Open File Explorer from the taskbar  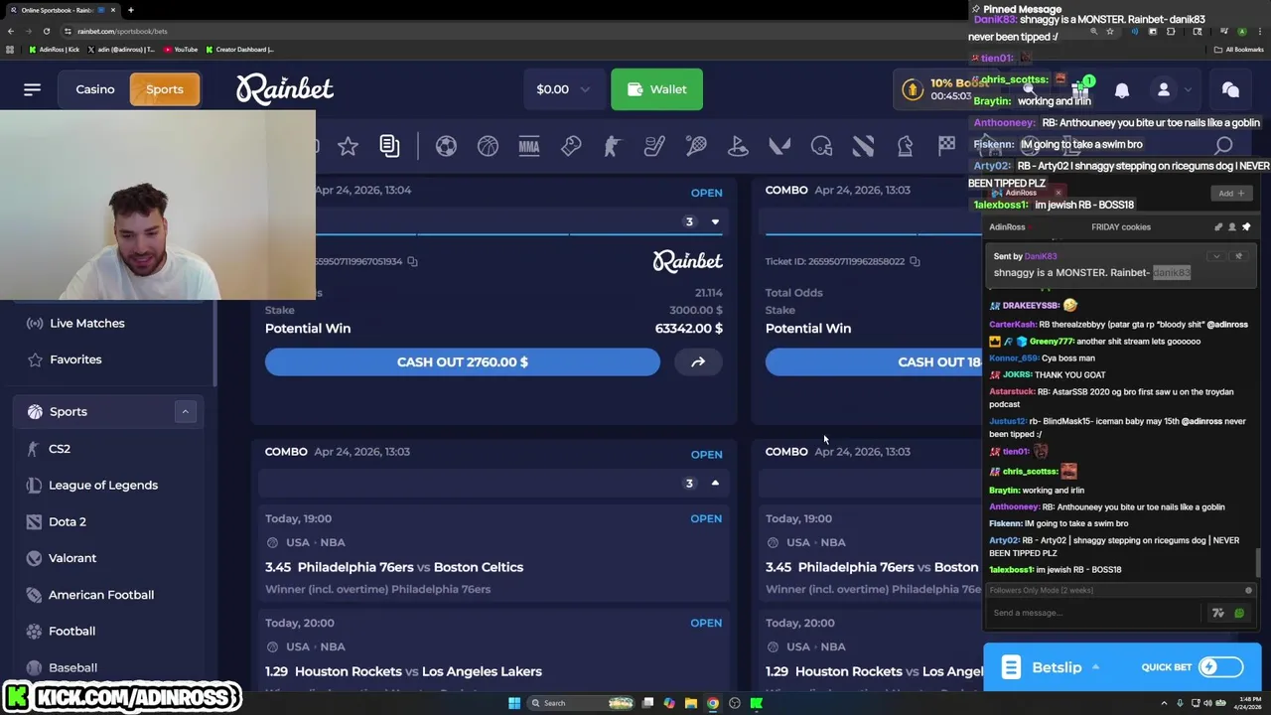[691, 703]
